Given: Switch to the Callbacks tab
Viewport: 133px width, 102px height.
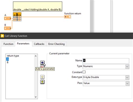Looking at the screenshot, I should click(x=39, y=44).
